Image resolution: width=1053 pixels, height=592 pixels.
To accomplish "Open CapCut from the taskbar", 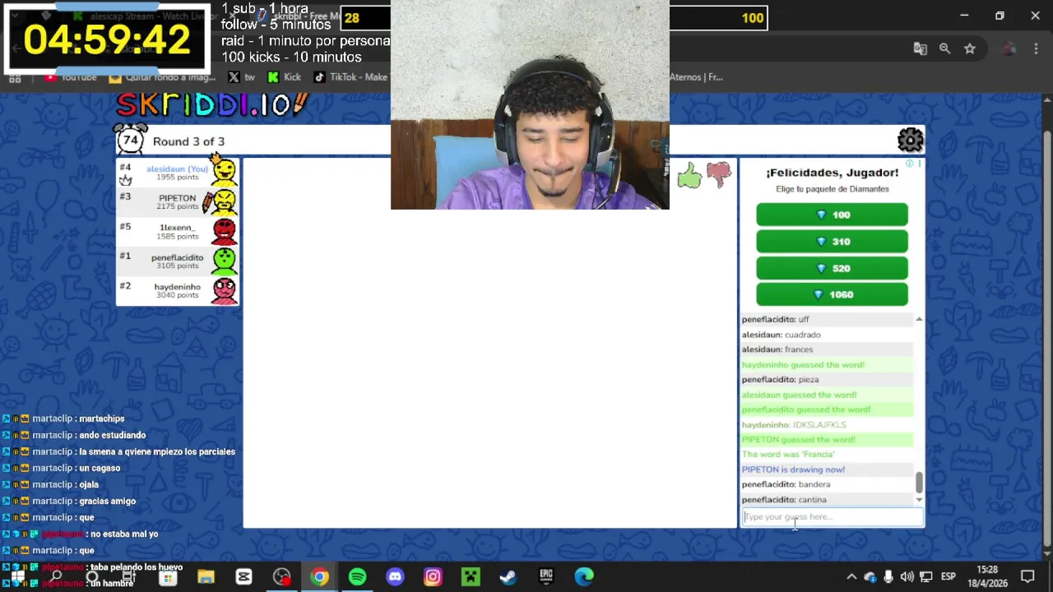I will pos(244,576).
